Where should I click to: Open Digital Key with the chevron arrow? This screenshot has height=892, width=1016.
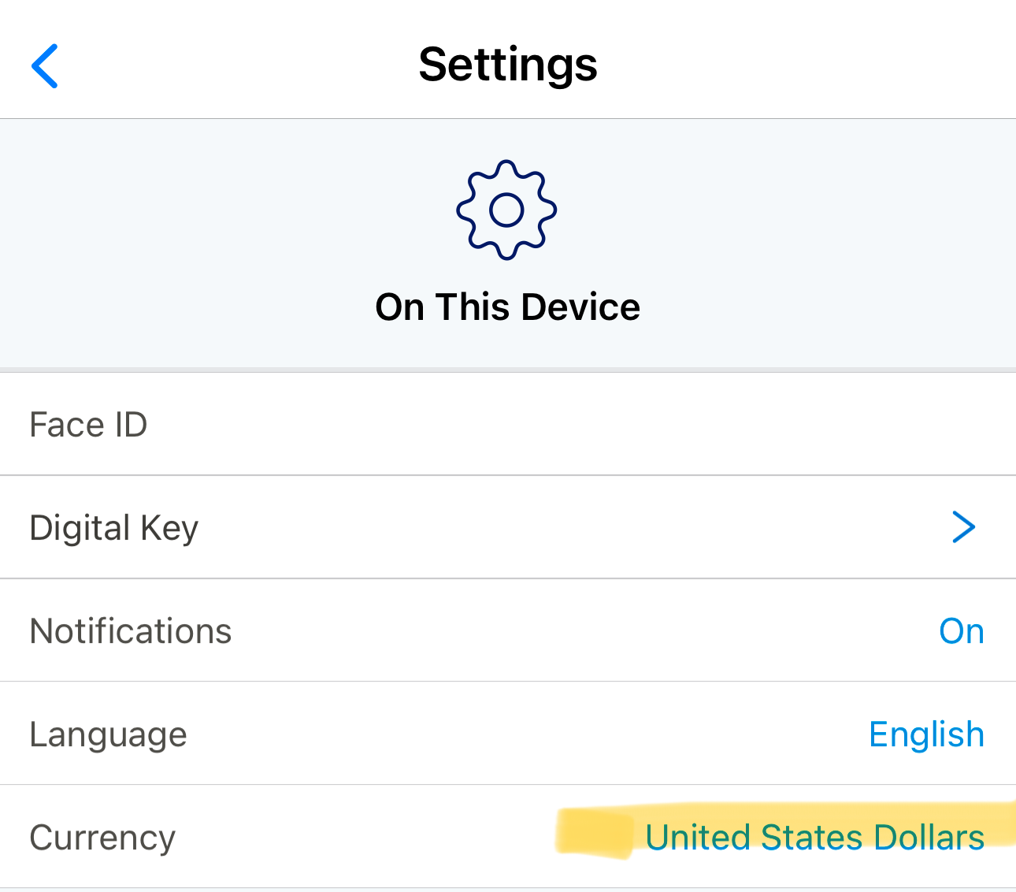pyautogui.click(x=963, y=527)
